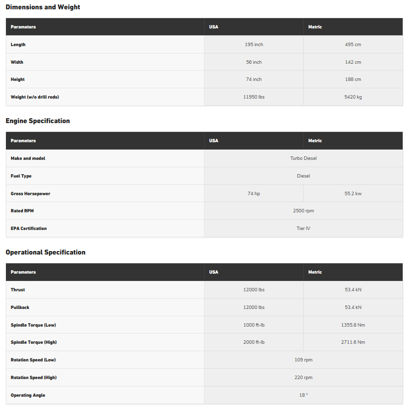Click the Weight (w/o drill rods) label
This screenshot has height=408, width=411.
coord(35,97)
